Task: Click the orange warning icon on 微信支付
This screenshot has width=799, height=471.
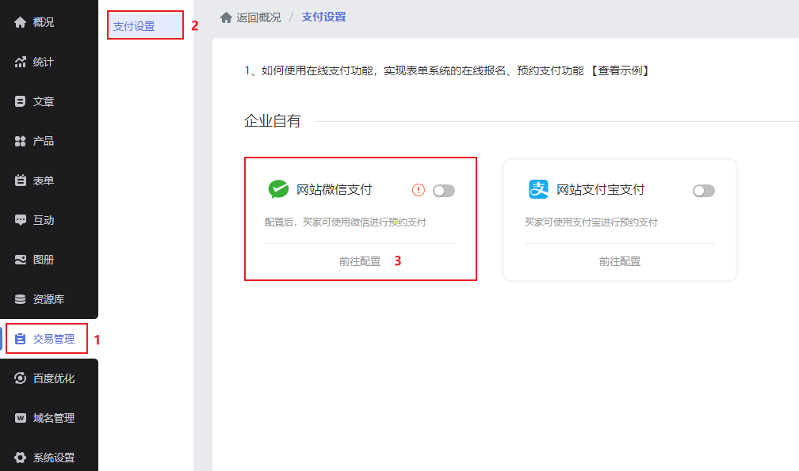Action: (x=419, y=190)
